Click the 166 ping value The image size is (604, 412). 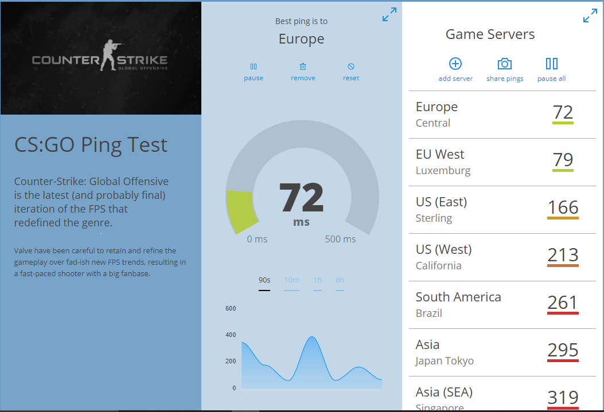pos(563,208)
